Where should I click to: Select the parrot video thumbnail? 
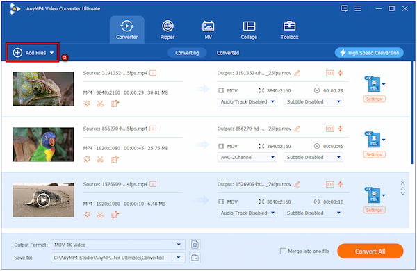click(43, 145)
